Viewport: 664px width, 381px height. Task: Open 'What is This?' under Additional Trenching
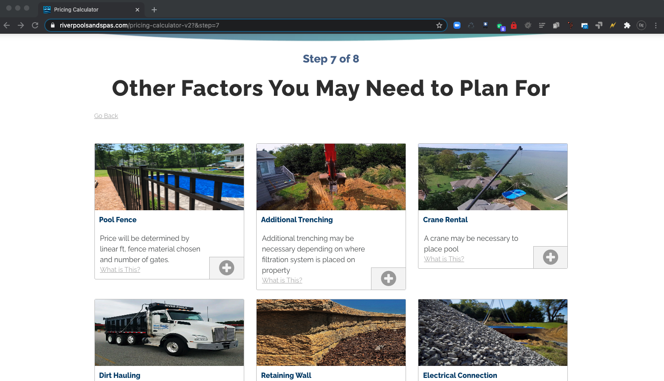click(282, 280)
